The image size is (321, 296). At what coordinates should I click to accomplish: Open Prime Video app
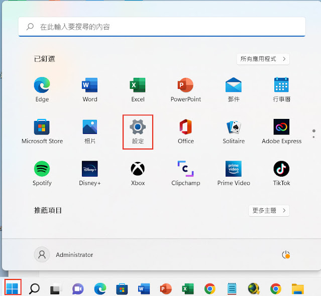coord(234,174)
